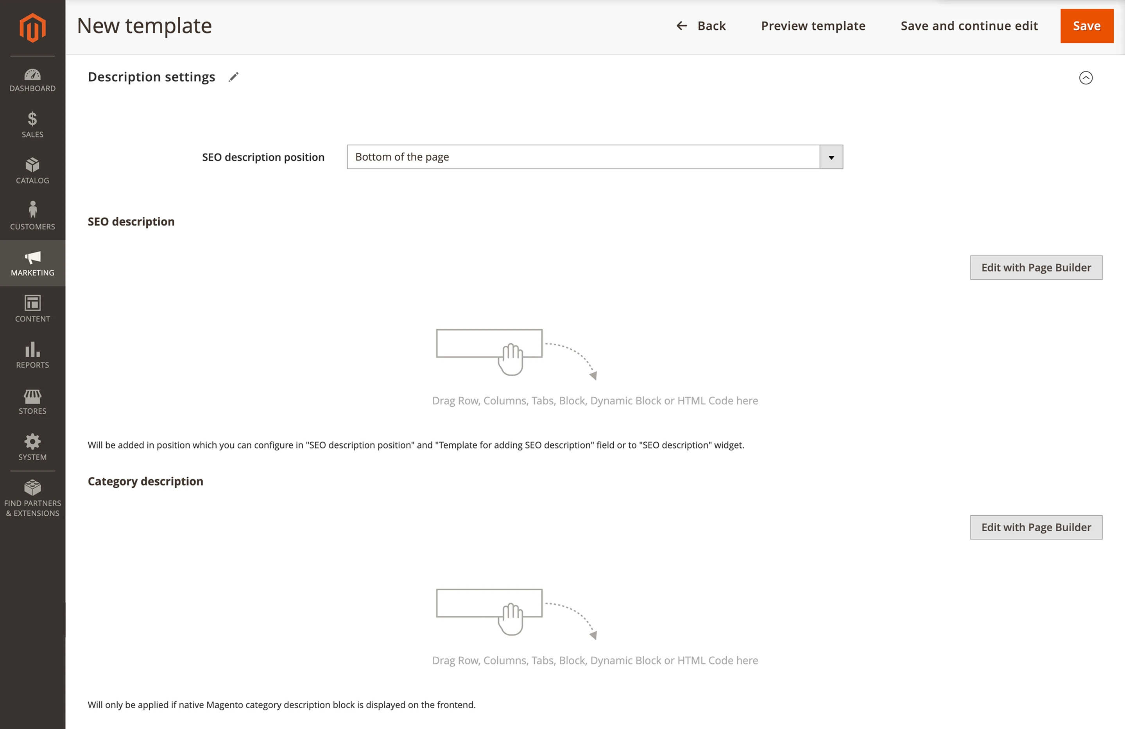Screen dimensions: 1125x729
Task: Open the Magento Dashboard from the sidebar
Action: (32, 79)
